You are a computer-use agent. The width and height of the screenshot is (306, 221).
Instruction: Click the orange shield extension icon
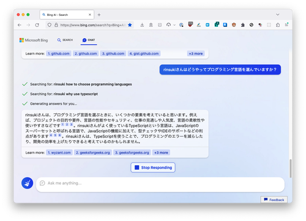click(234, 25)
